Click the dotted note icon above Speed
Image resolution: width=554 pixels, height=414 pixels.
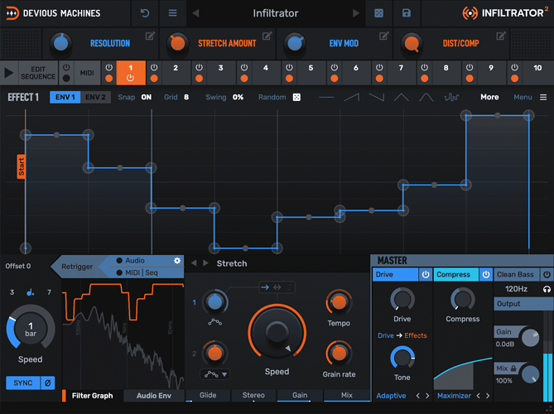tap(31, 291)
